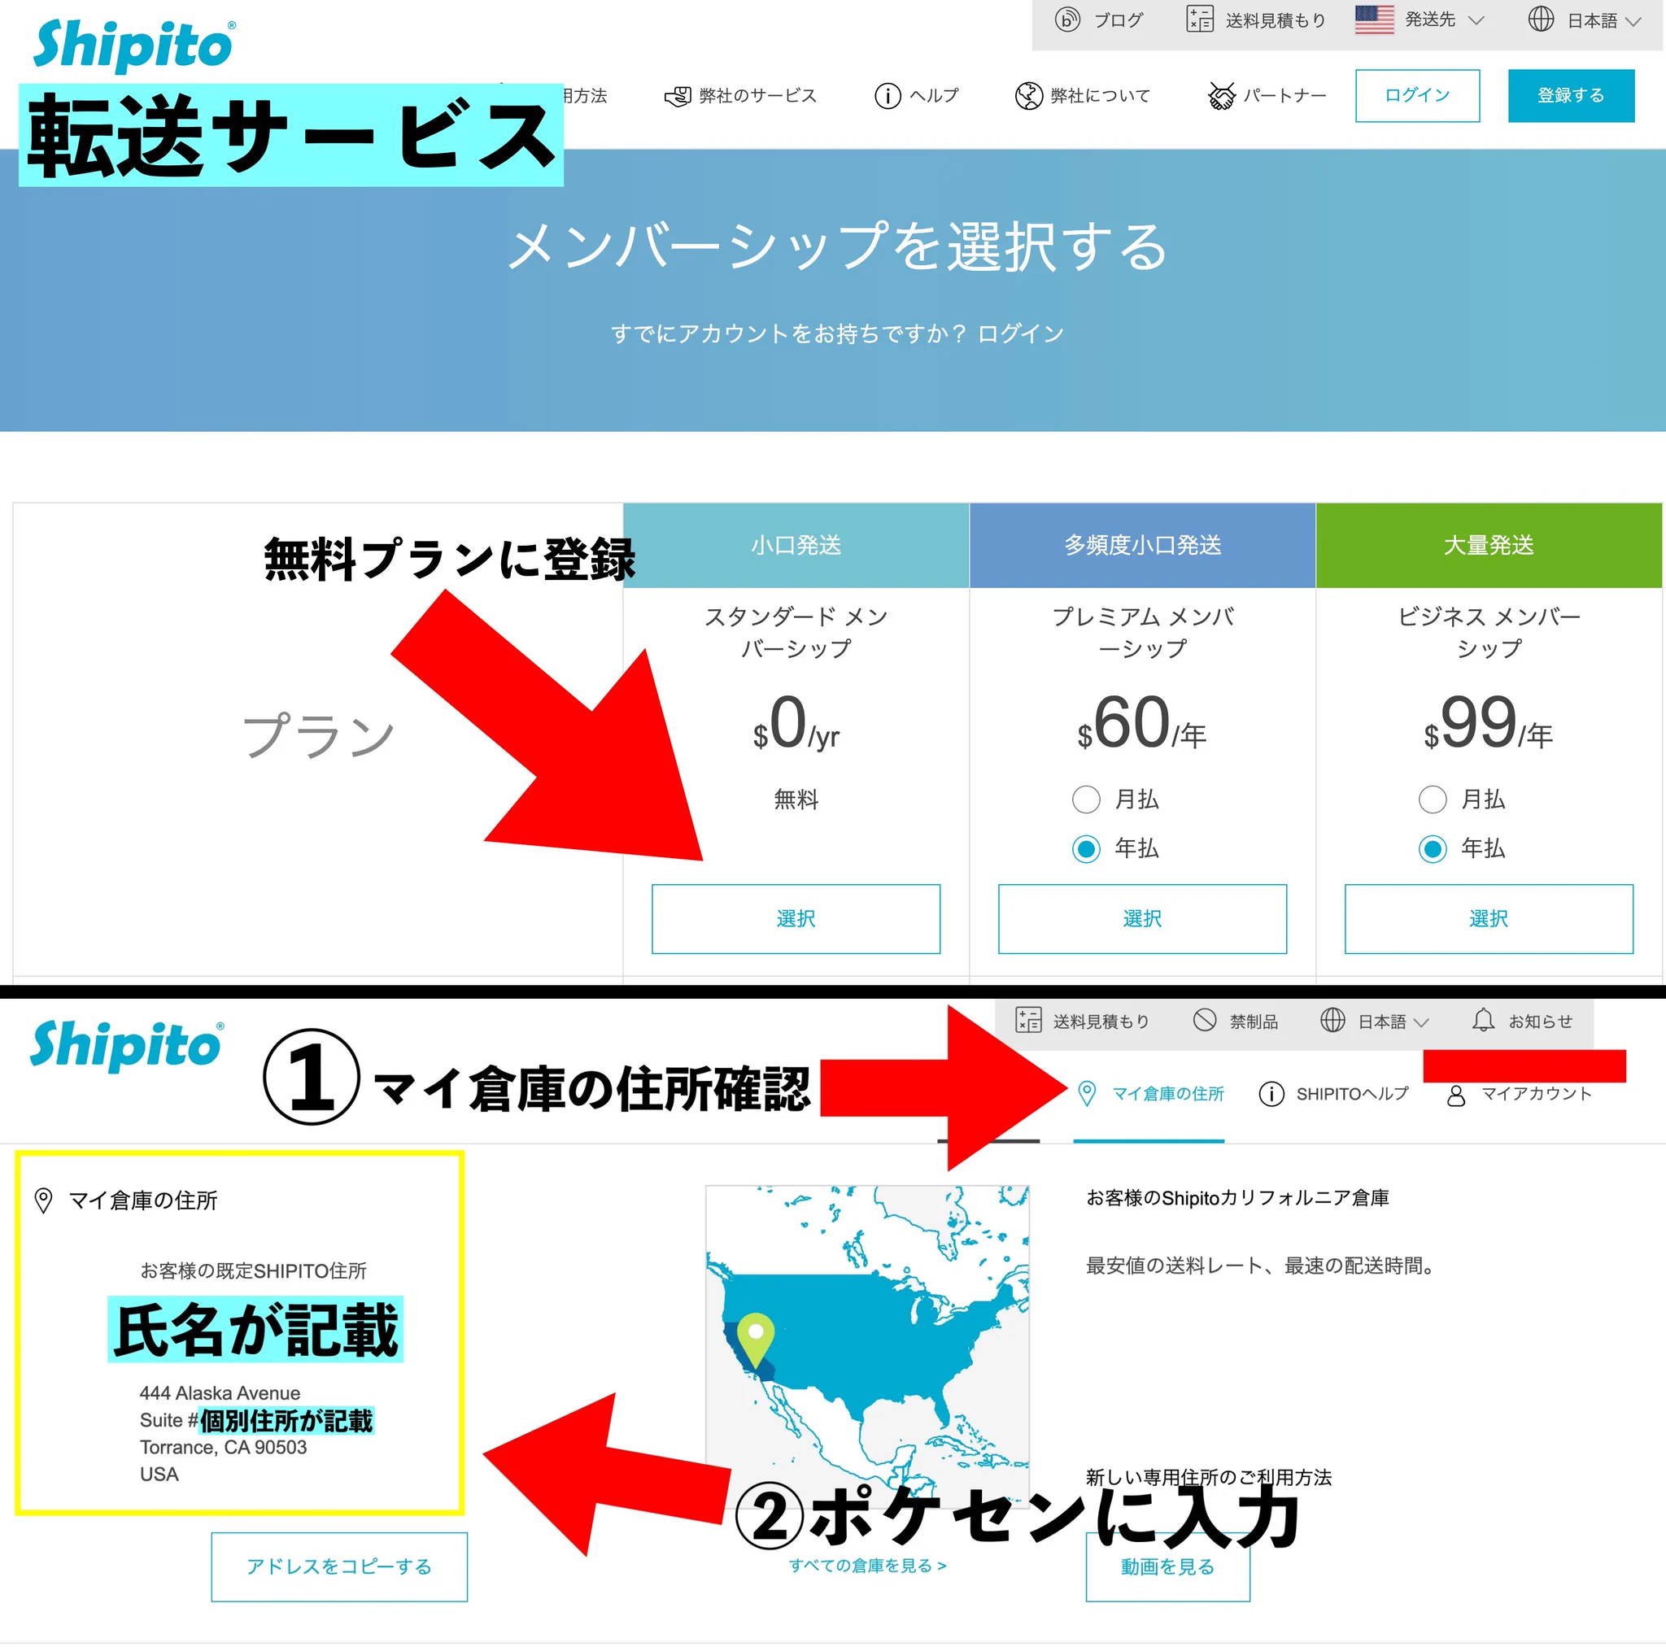
Task: Click the 'お客様の既定SHIPITO住所' label
Action: 254,1270
